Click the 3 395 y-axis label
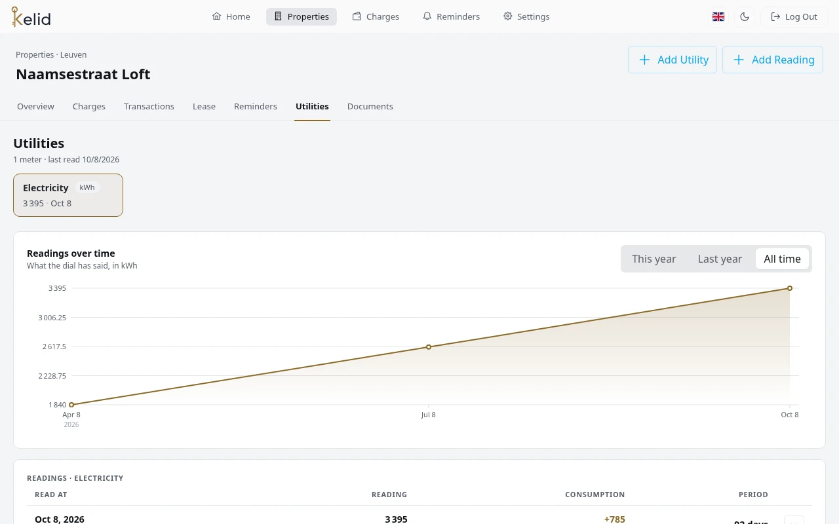Image resolution: width=839 pixels, height=524 pixels. click(57, 288)
